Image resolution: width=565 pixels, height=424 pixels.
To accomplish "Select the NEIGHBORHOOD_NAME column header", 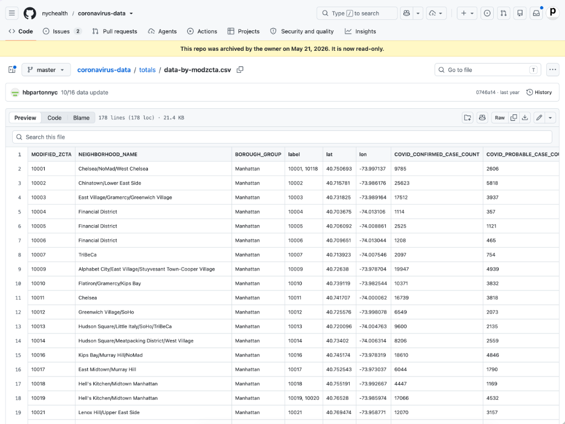I will 153,155.
